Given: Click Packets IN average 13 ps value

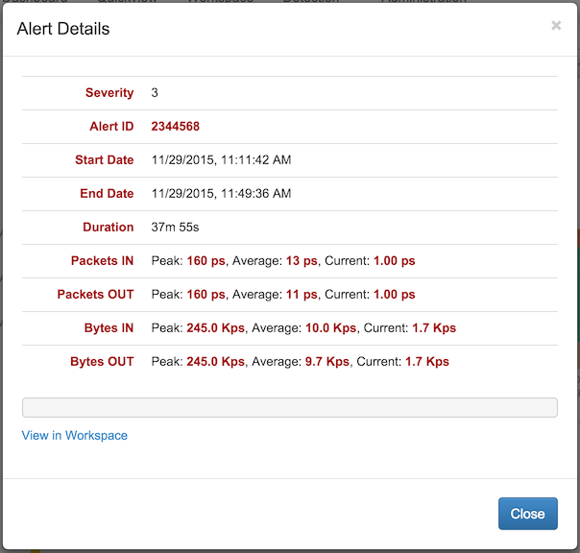Looking at the screenshot, I should click(302, 261).
